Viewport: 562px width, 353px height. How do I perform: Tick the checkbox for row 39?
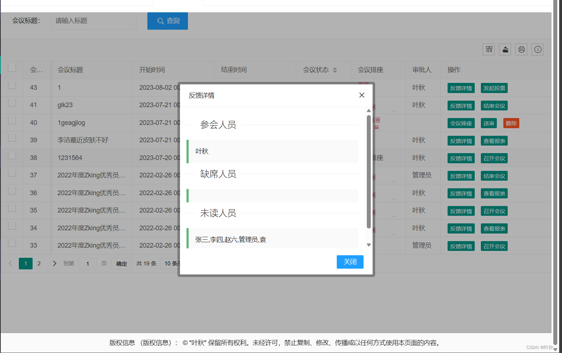tap(12, 138)
